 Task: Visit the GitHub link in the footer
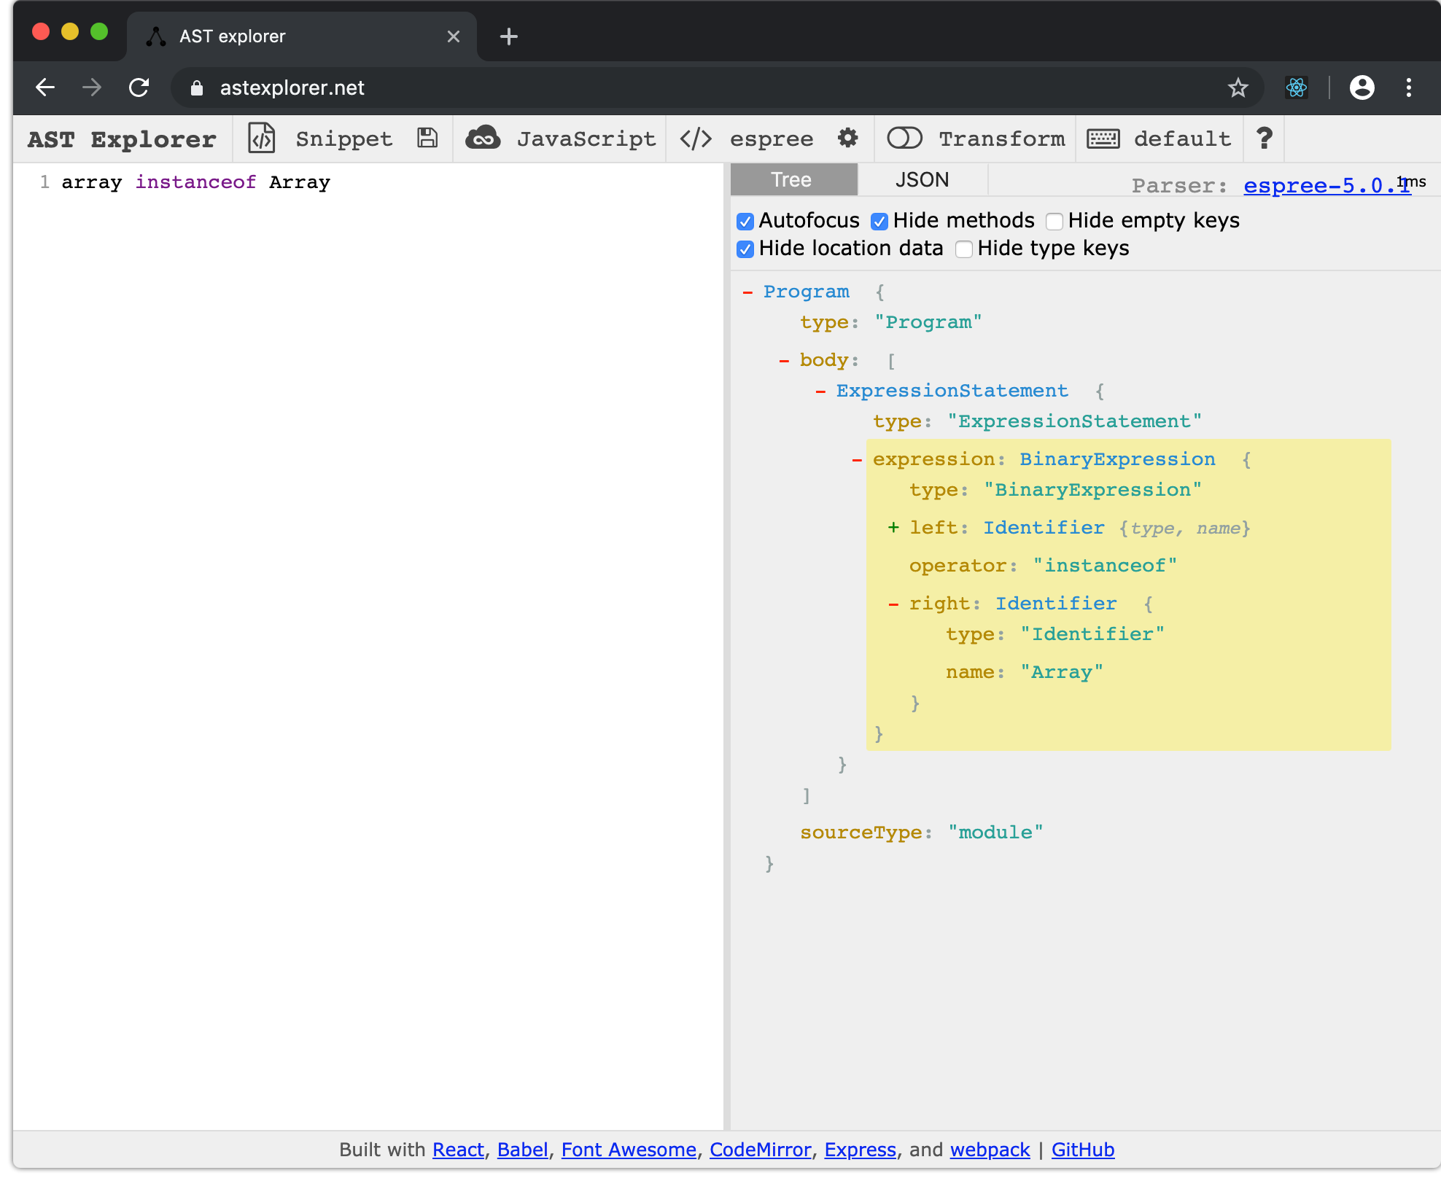tap(1082, 1149)
